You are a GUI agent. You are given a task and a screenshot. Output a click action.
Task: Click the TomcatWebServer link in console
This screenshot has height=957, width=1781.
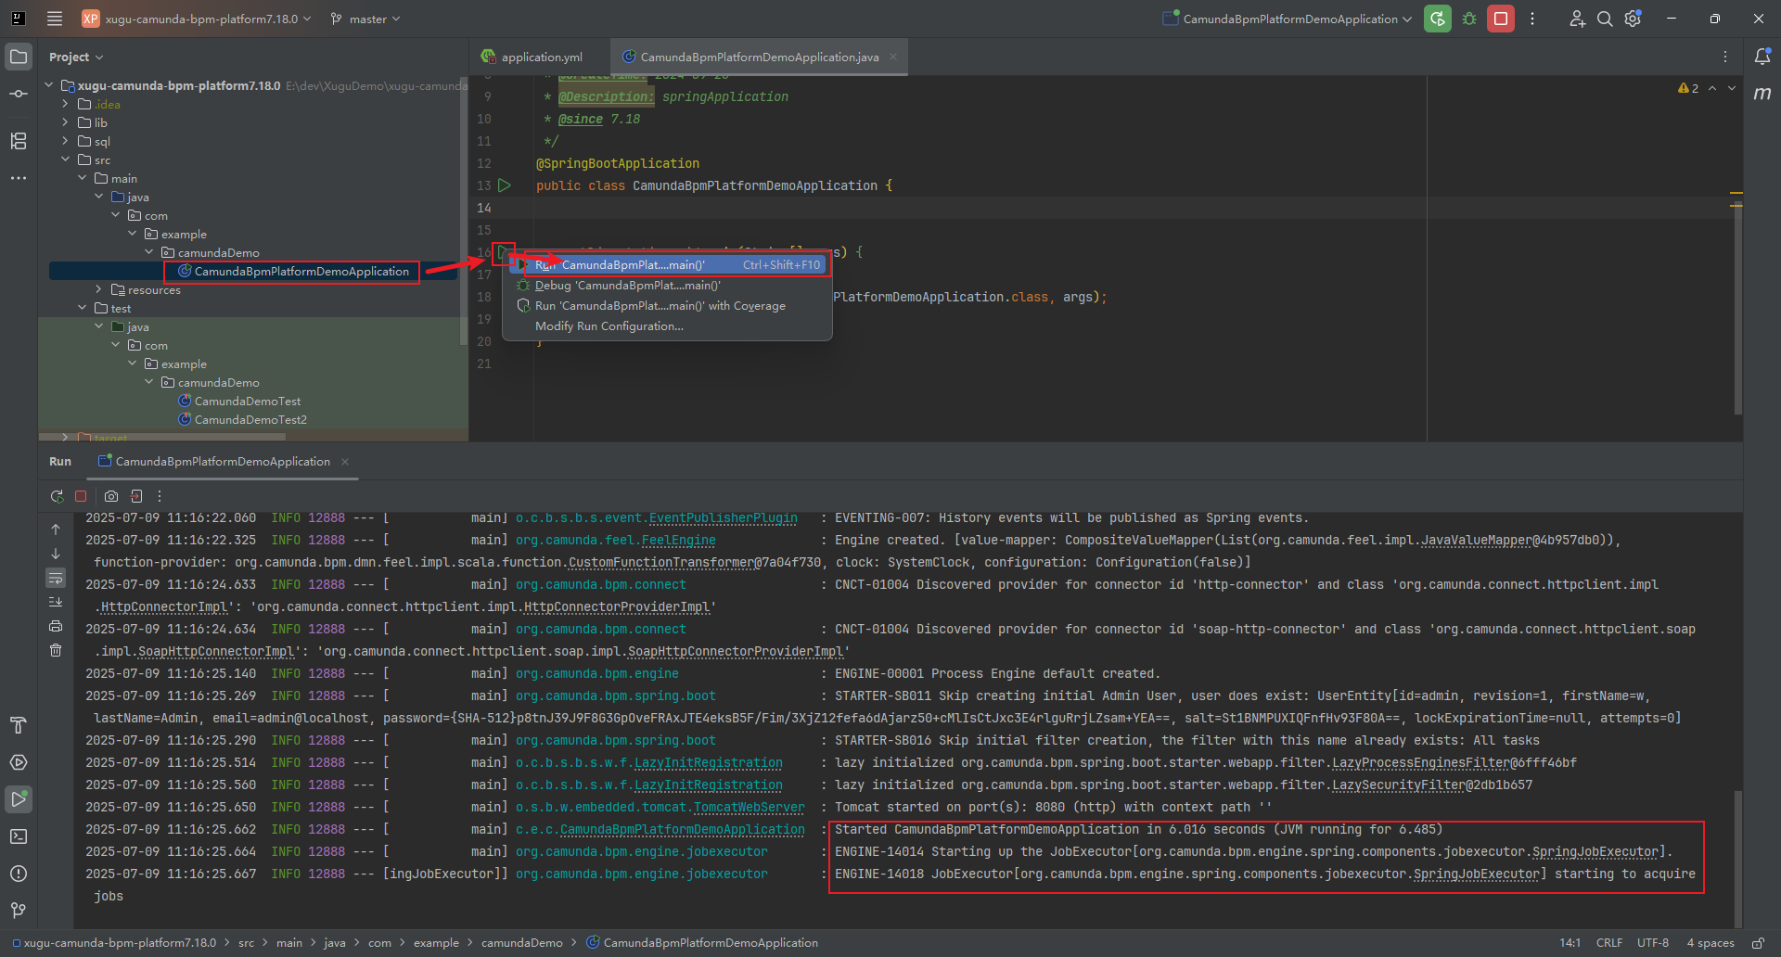tap(749, 808)
